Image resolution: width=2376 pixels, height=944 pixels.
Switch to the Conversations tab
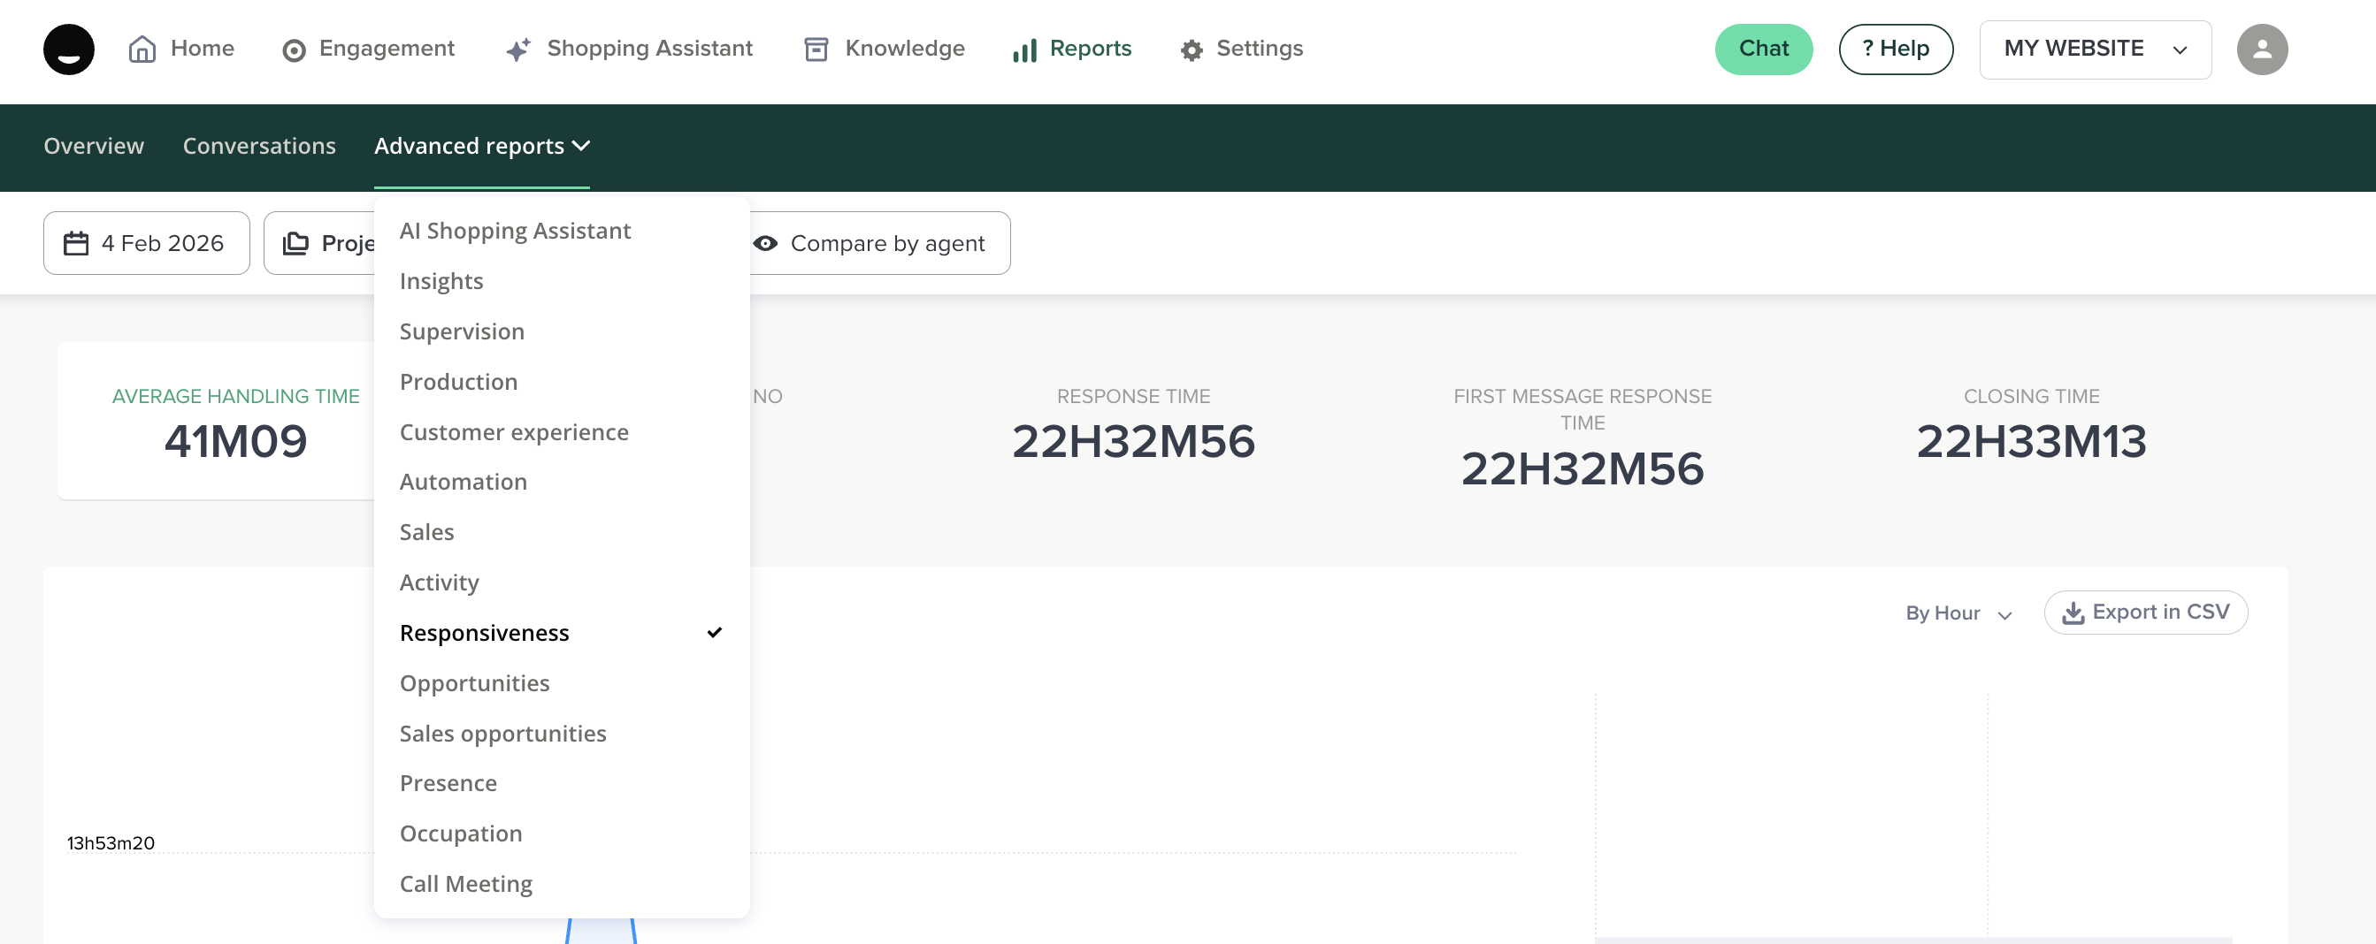(258, 147)
